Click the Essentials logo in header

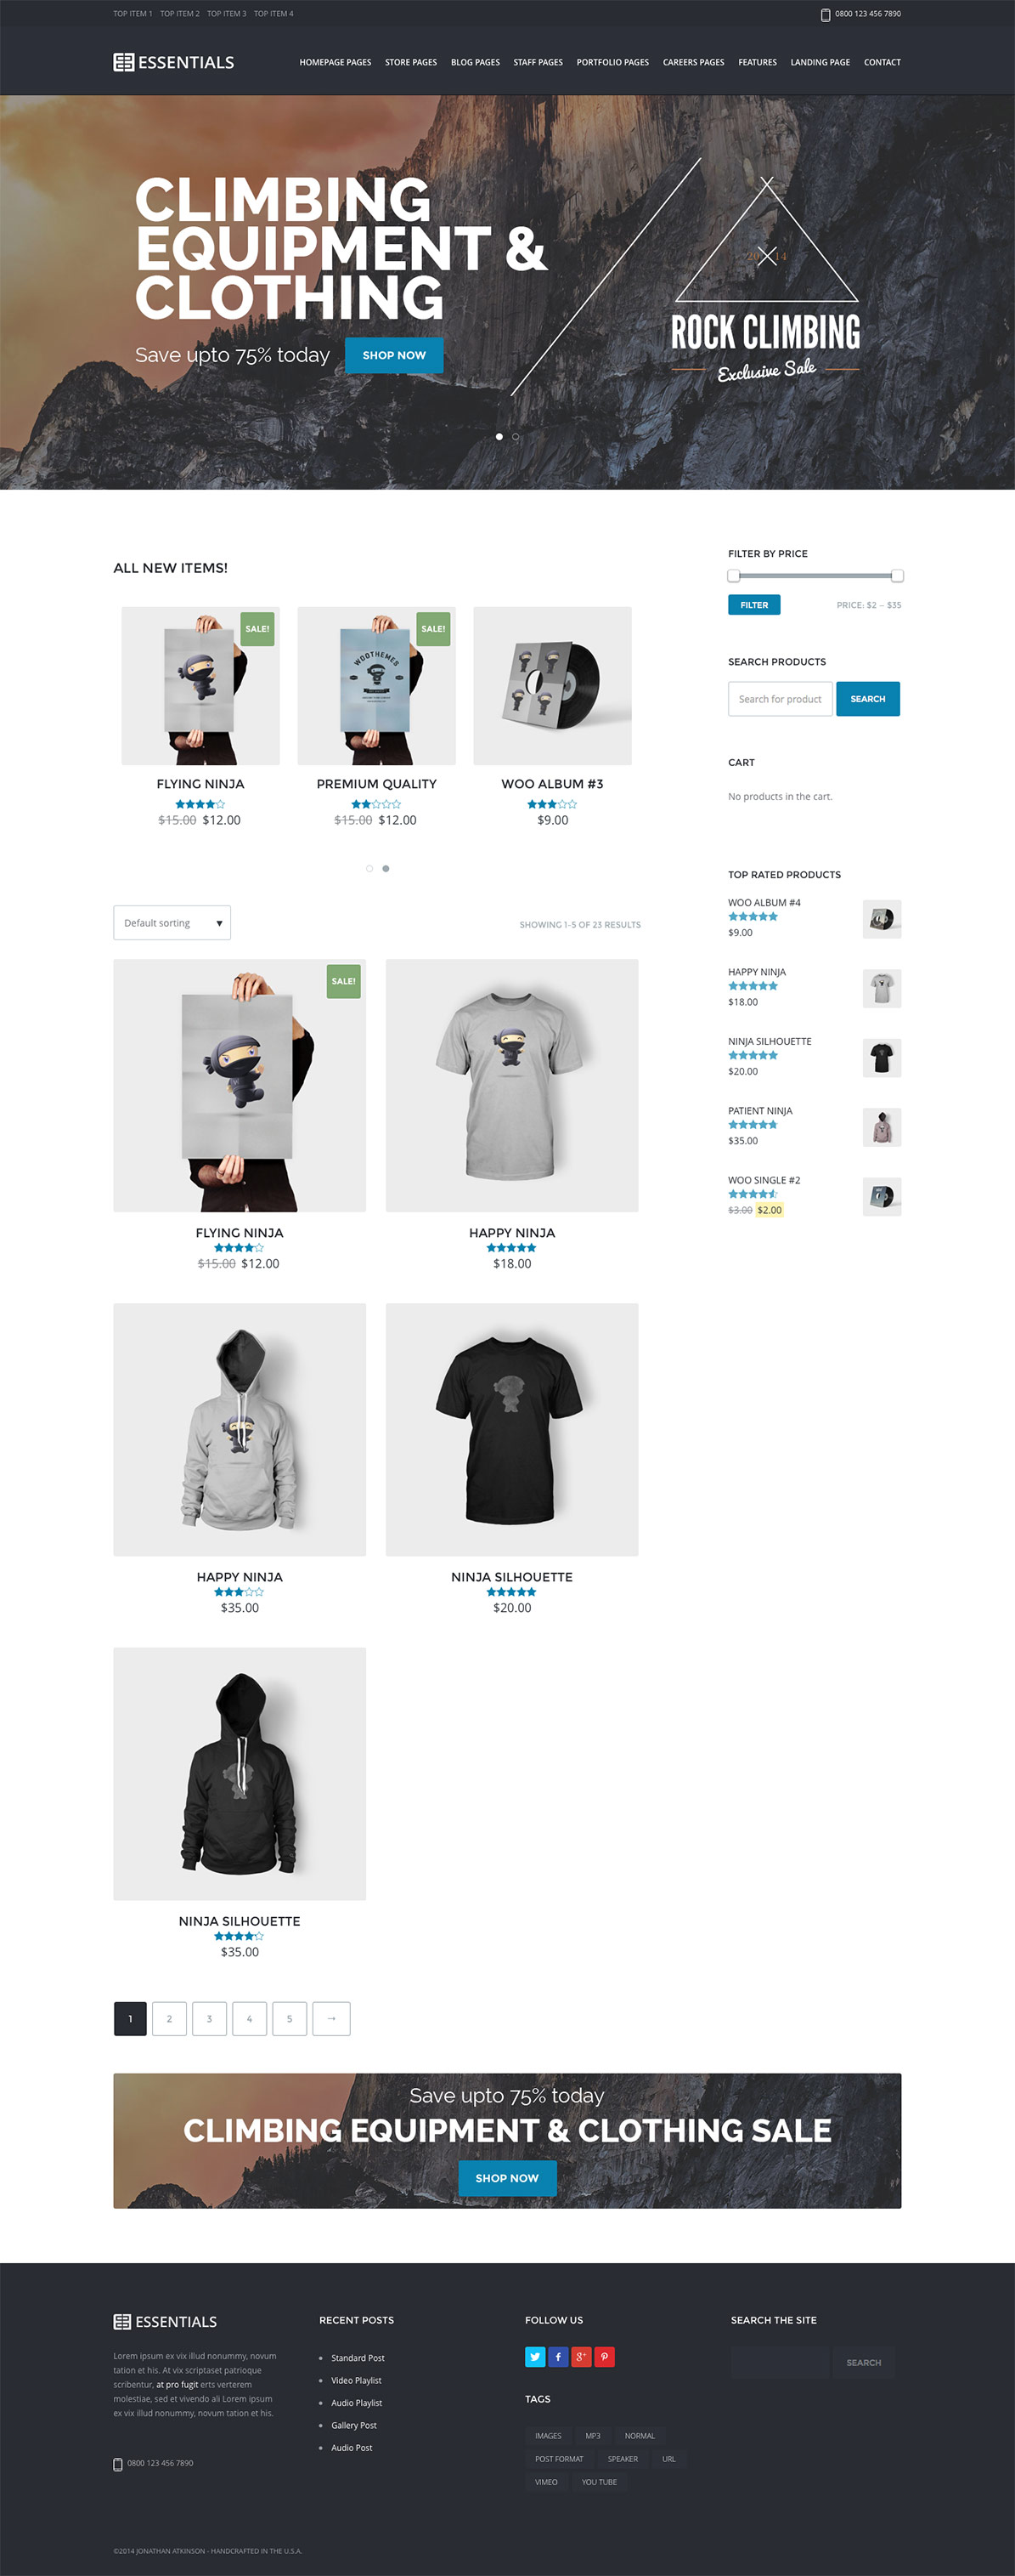[x=174, y=62]
